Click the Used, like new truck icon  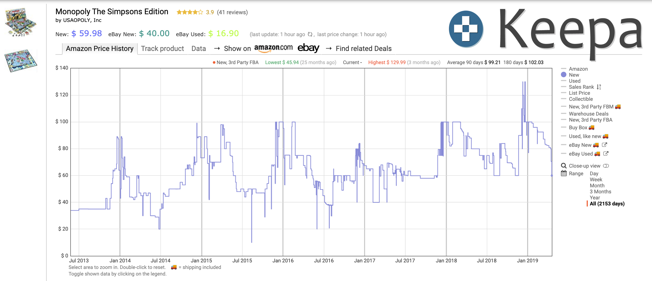(605, 136)
